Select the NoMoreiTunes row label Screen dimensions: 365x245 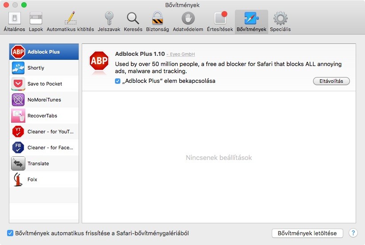pos(44,100)
